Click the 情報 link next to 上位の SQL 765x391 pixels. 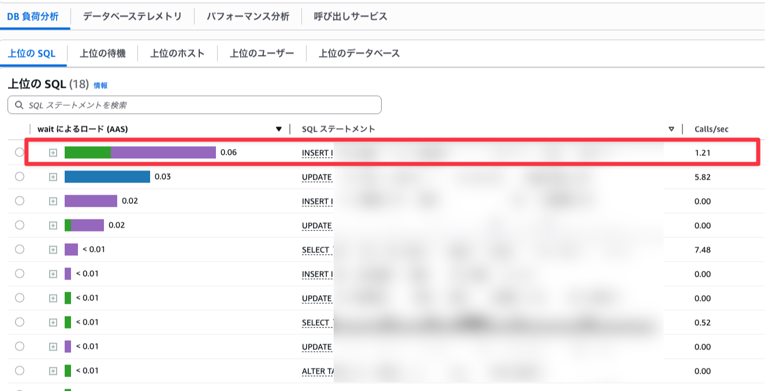[100, 85]
